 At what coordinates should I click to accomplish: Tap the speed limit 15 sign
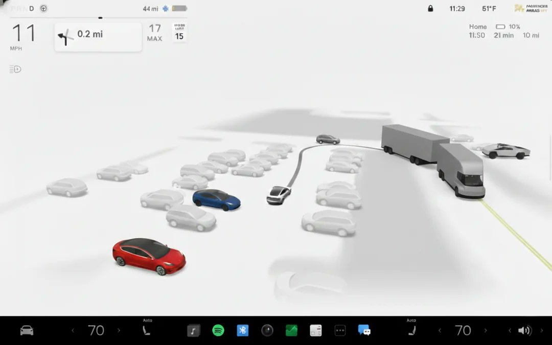coord(179,32)
